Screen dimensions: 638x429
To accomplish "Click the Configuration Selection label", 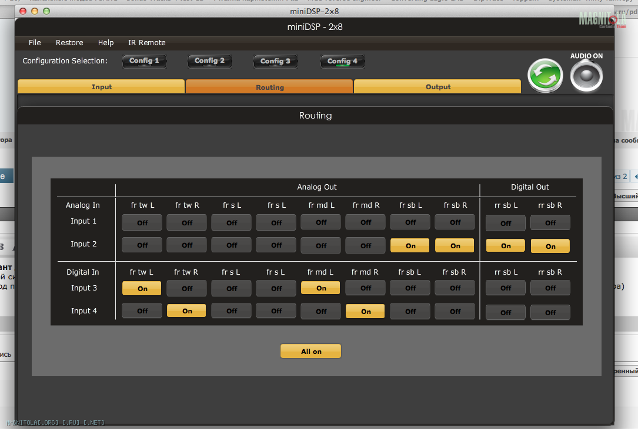I will click(65, 61).
